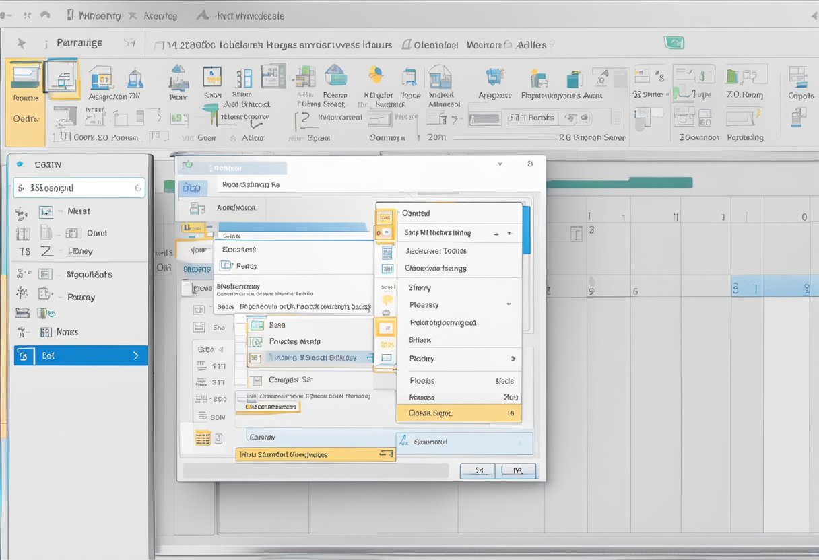Click the Capote icon at ribbon right

(799, 77)
